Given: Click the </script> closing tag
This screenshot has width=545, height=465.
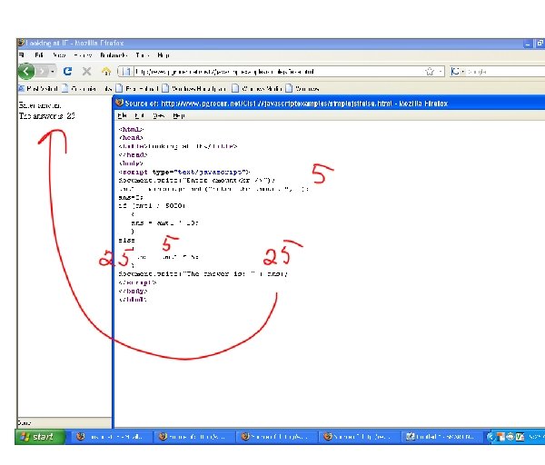Looking at the screenshot, I should (x=138, y=282).
